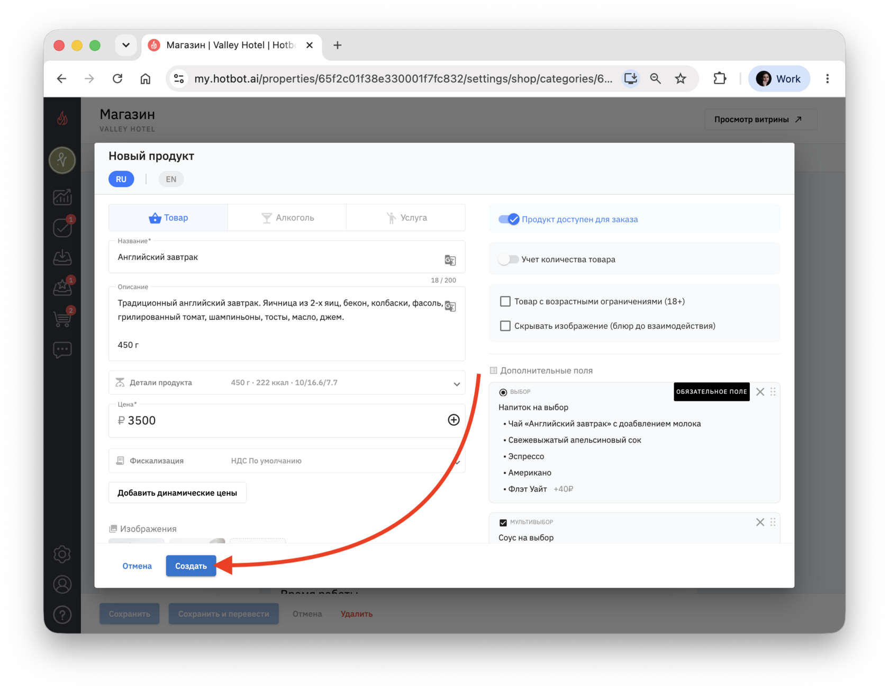The height and width of the screenshot is (691, 889).
Task: Go to browser home page
Action: (145, 79)
